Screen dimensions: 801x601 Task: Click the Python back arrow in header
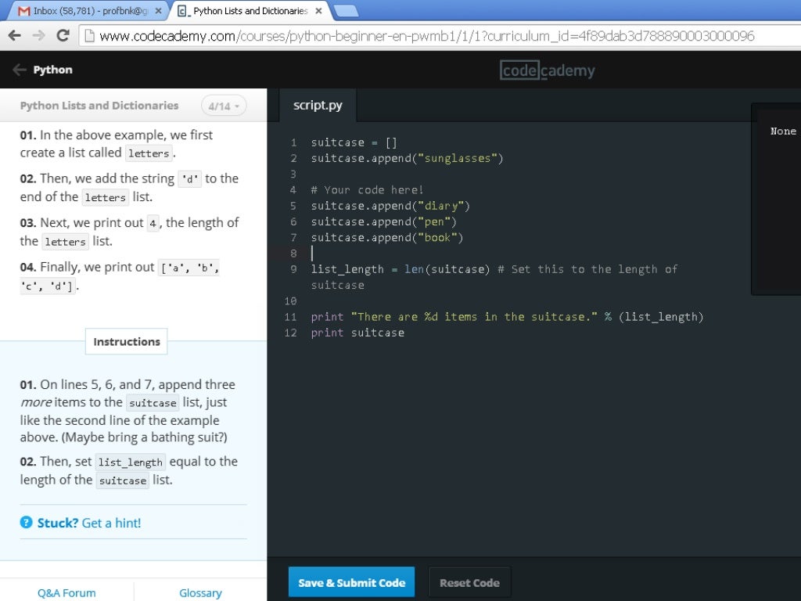click(x=20, y=70)
